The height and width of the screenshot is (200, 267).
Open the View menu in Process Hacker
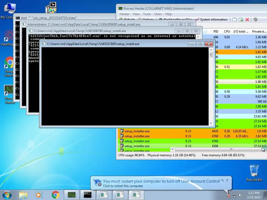click(x=136, y=14)
